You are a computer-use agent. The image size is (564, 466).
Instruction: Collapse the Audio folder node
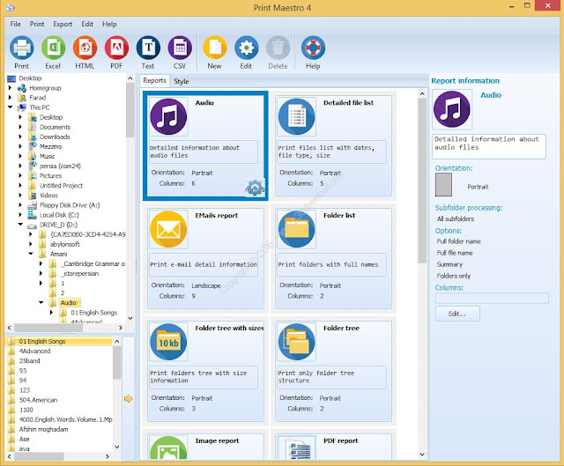coord(41,302)
